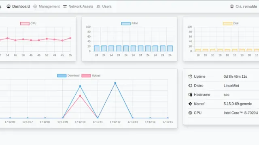Click the Distro label in info panel
This screenshot has width=259, height=145.
click(199, 86)
